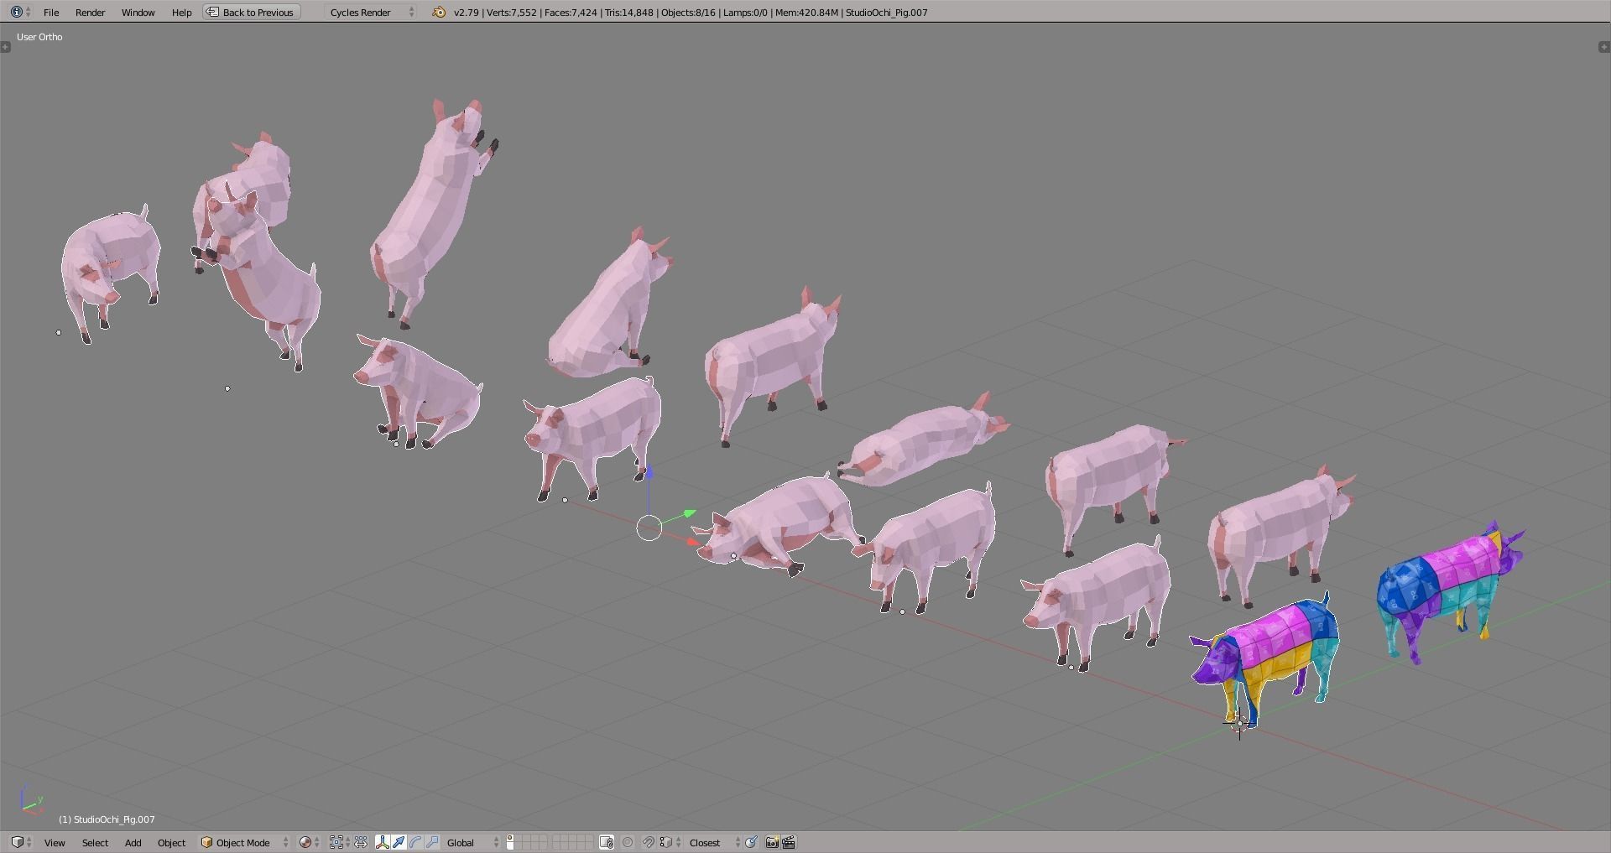This screenshot has width=1611, height=853.
Task: Expand the left tool shelf plus
Action: [x=6, y=47]
